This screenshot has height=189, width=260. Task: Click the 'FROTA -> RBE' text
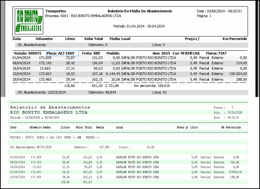point(72,138)
